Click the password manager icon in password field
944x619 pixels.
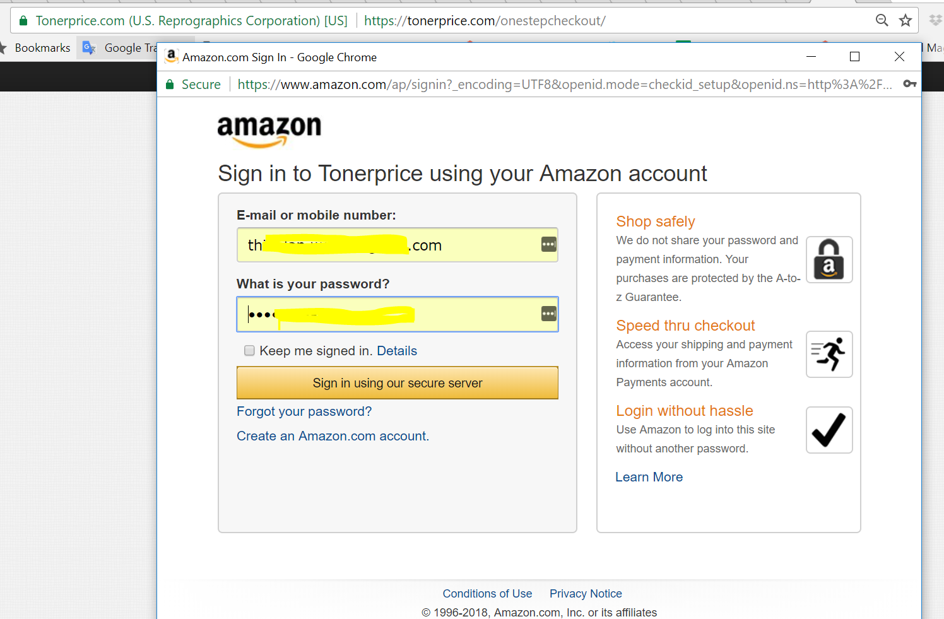(549, 314)
